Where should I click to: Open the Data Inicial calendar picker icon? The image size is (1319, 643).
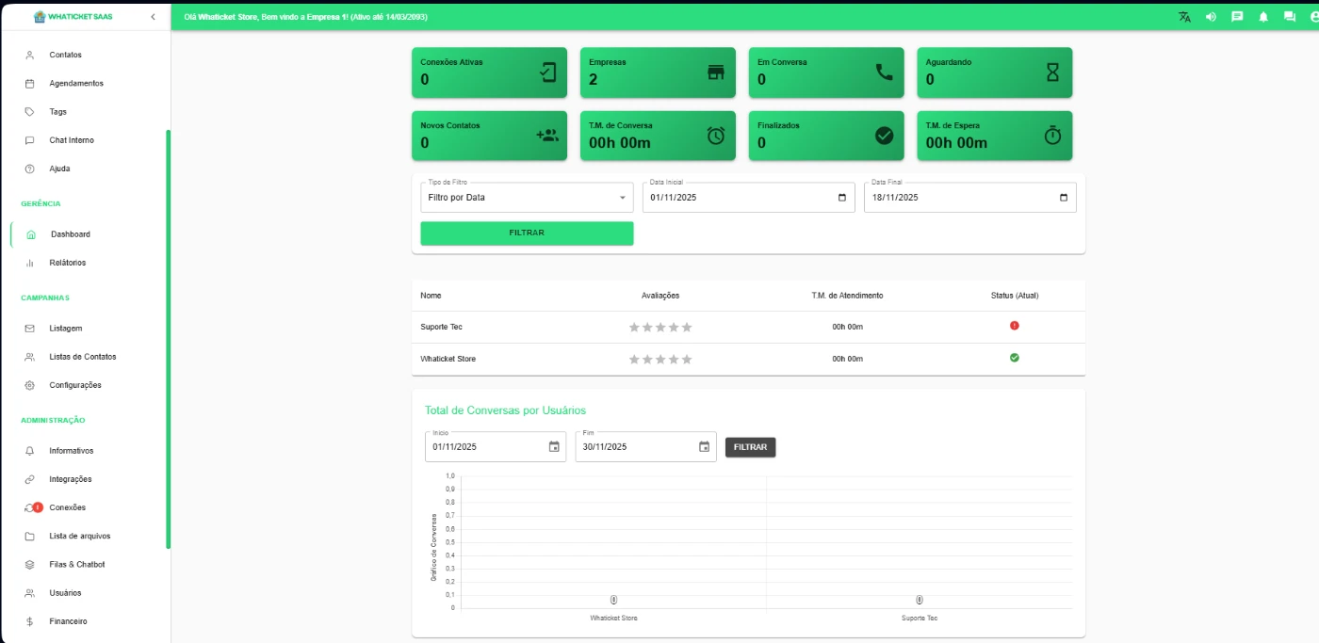point(842,198)
